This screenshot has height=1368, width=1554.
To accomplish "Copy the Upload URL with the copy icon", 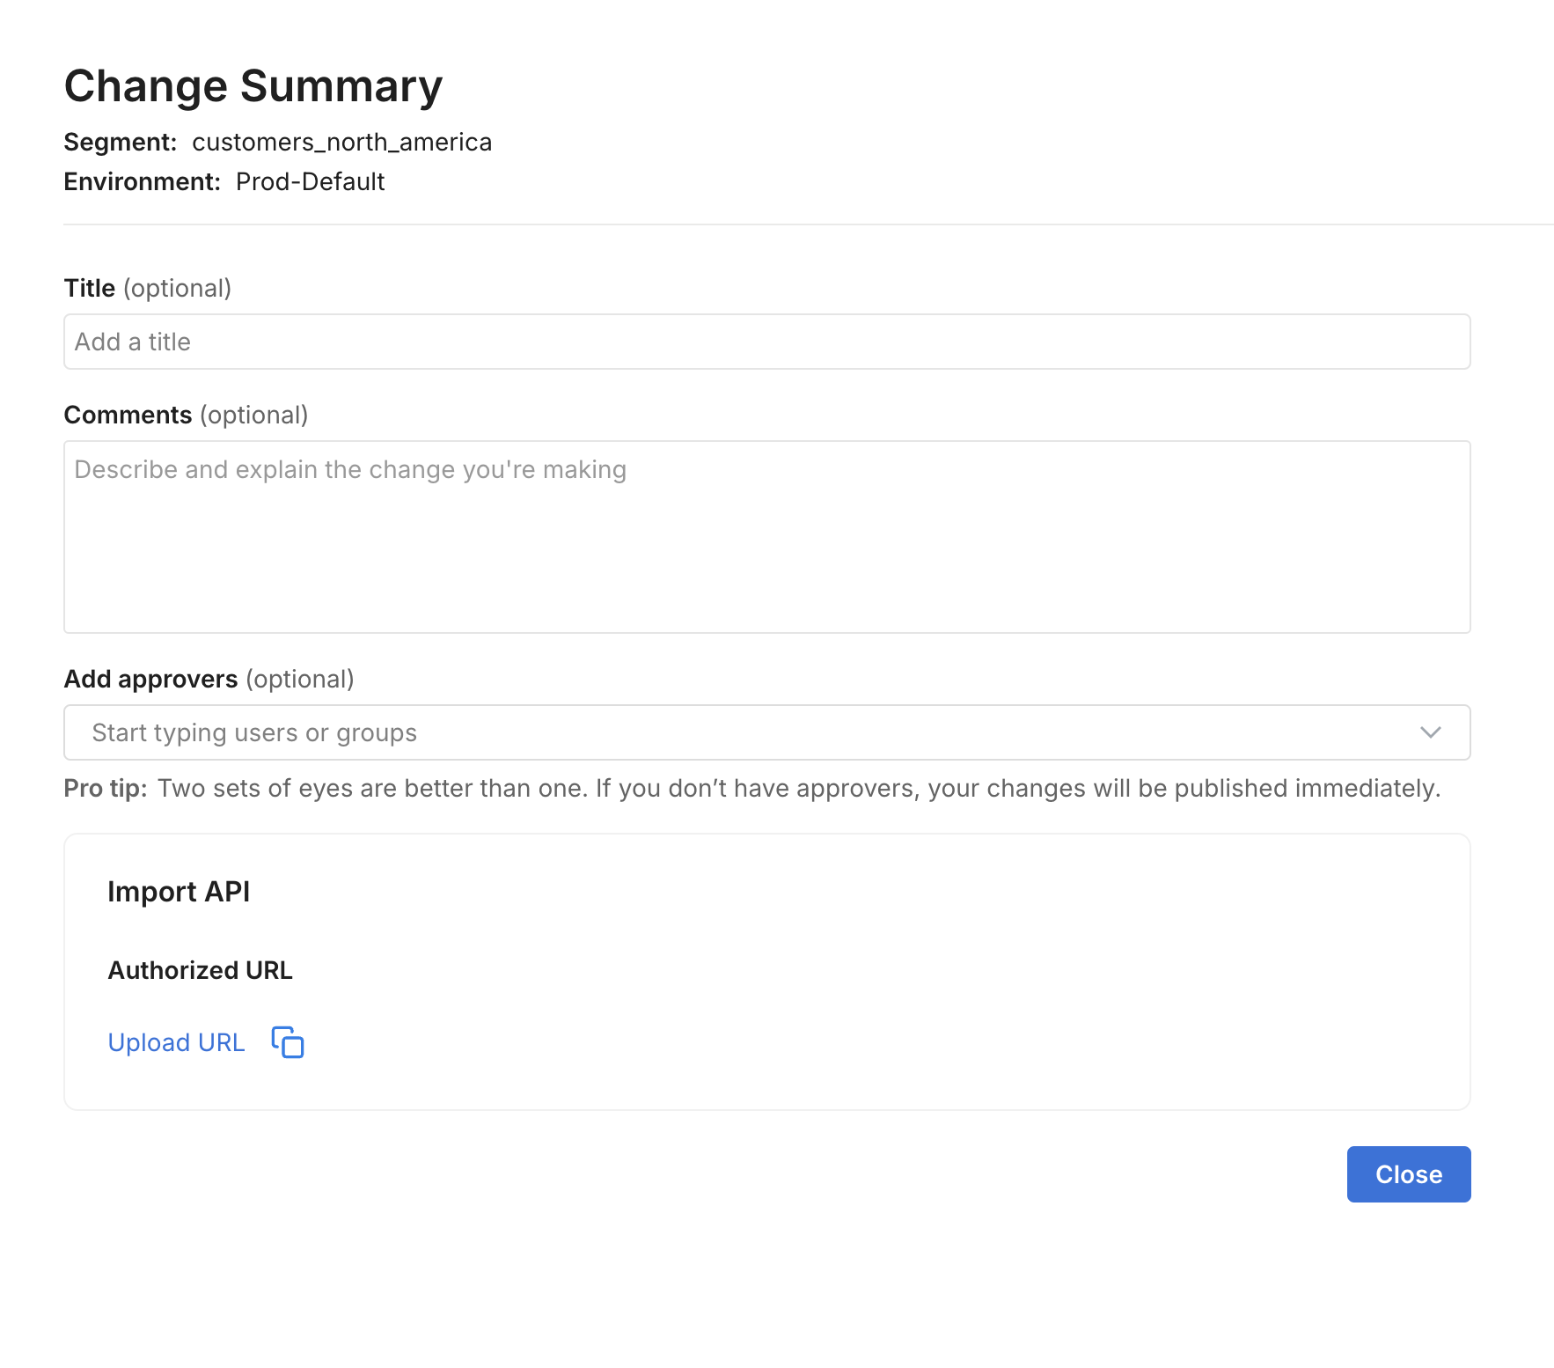I will (288, 1042).
